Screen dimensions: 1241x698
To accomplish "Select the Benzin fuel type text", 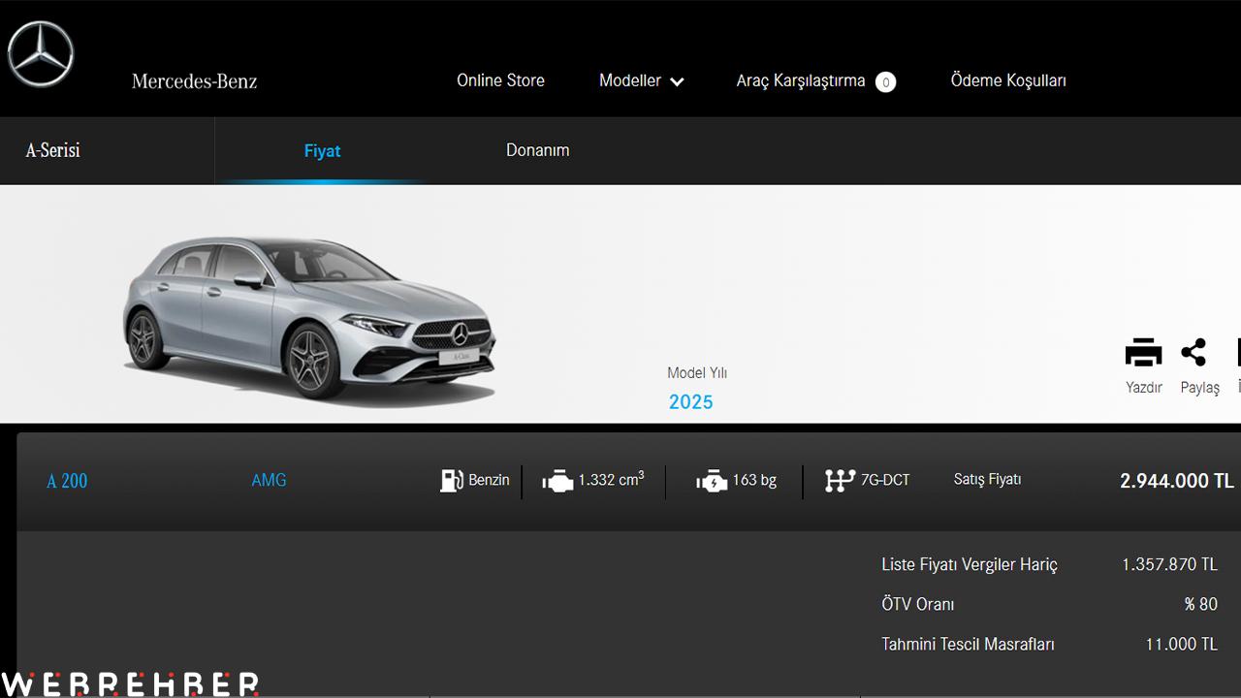I will (x=489, y=480).
